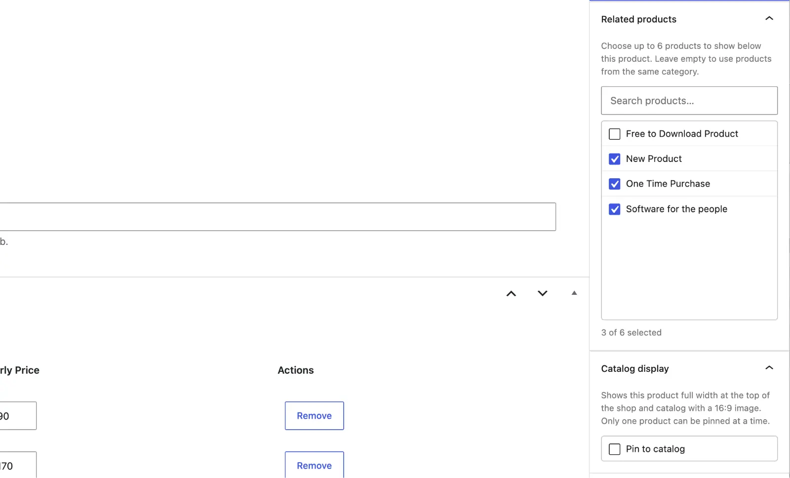Click the wide text input field

pyautogui.click(x=277, y=217)
